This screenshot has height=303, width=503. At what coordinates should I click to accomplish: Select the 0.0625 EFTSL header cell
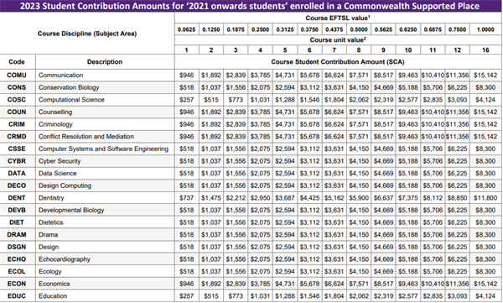tap(187, 29)
